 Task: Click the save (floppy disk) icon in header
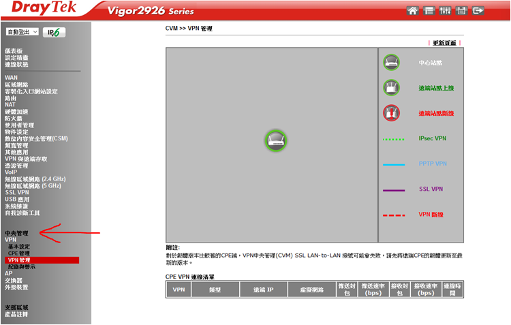(462, 11)
